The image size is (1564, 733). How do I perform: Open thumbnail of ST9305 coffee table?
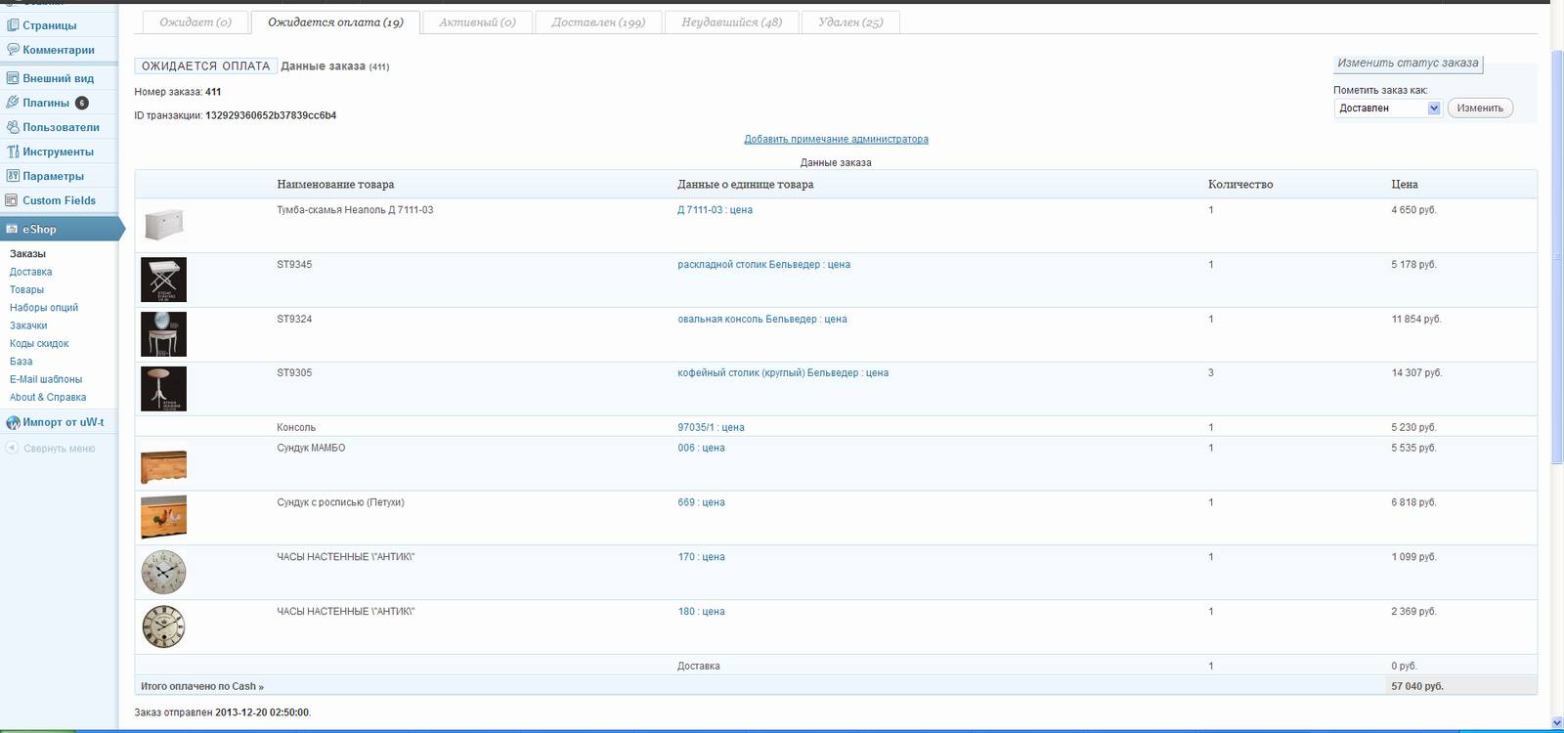tap(163, 389)
